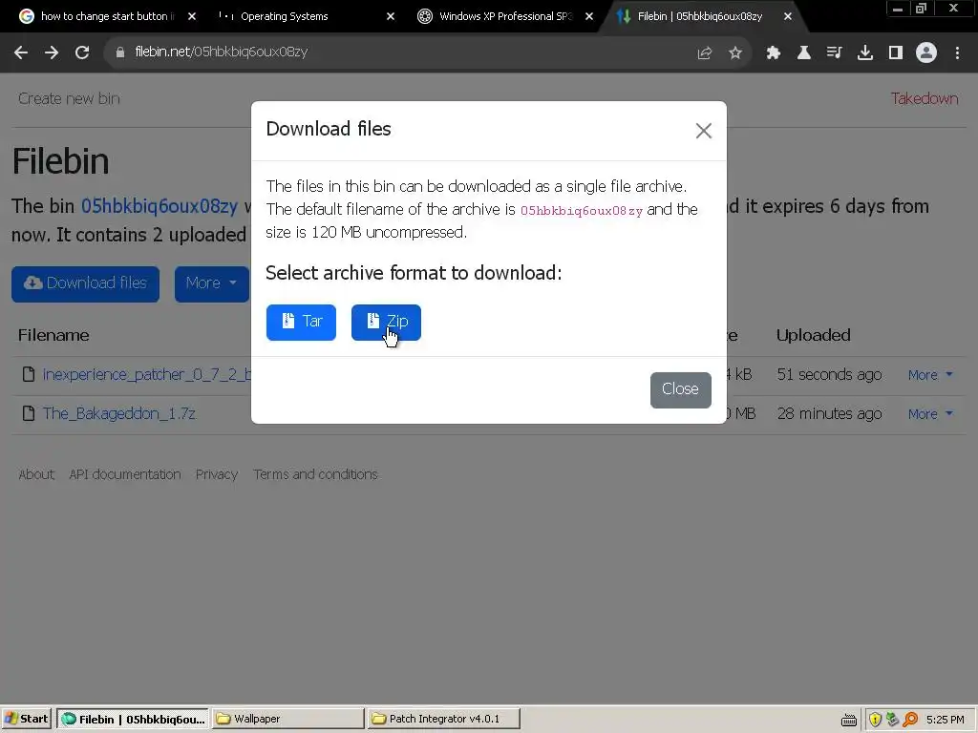Viewport: 978px width, 733px height.
Task: Open the The_Bakageddon_1.7z file link
Action: [119, 414]
